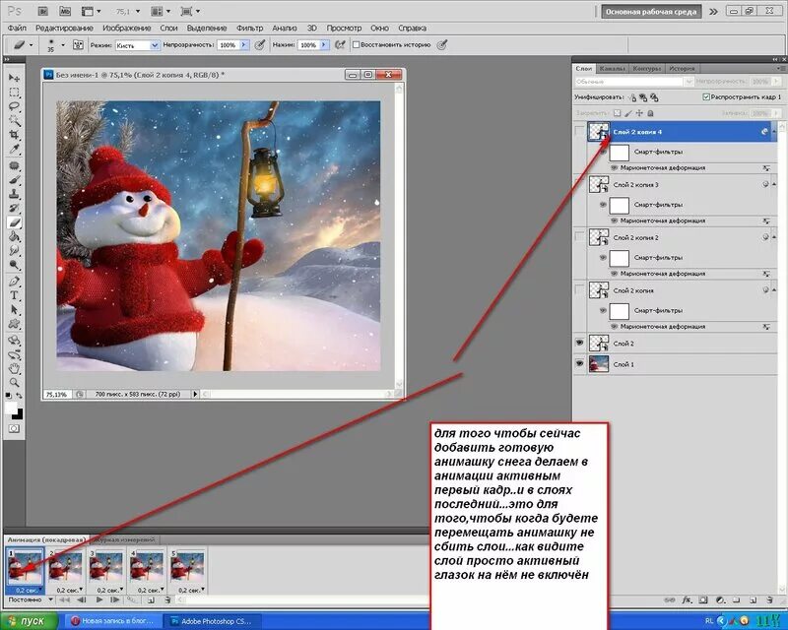Open 'Новая запись в блог' taskbar item
Image resolution: width=788 pixels, height=630 pixels.
click(113, 621)
